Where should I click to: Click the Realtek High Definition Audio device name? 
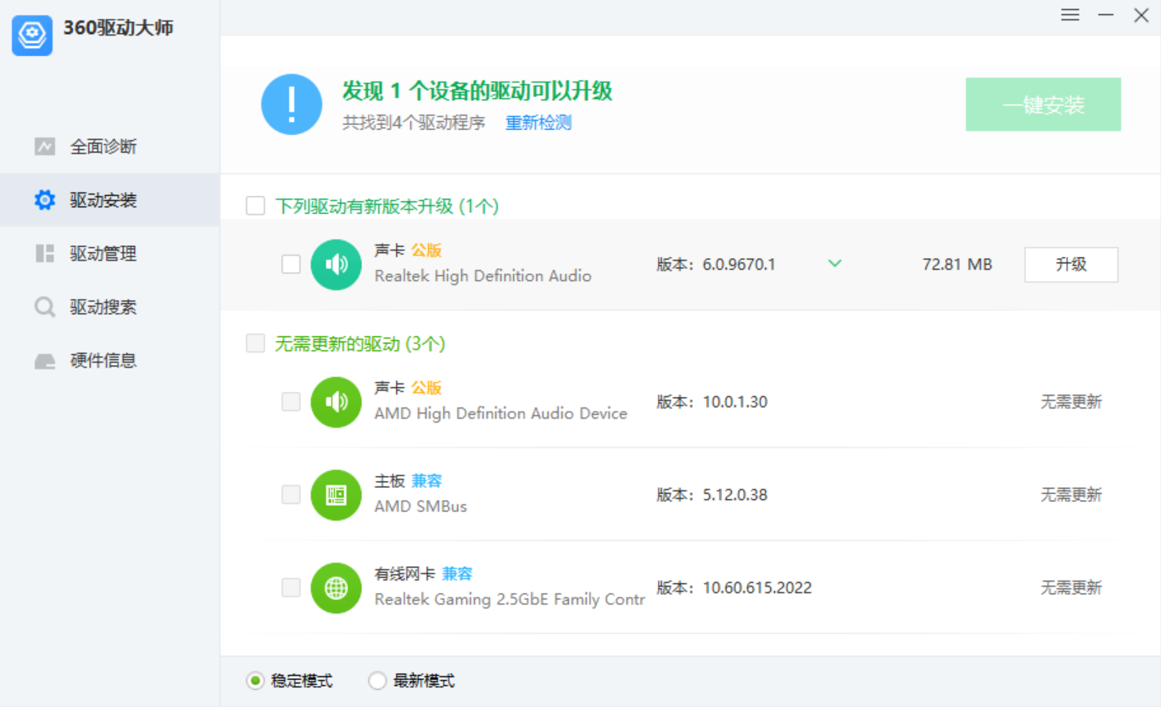pos(483,276)
